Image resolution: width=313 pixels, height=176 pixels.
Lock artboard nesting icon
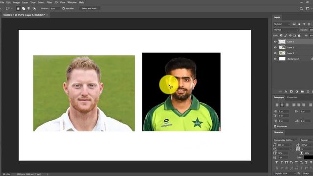coord(294,36)
